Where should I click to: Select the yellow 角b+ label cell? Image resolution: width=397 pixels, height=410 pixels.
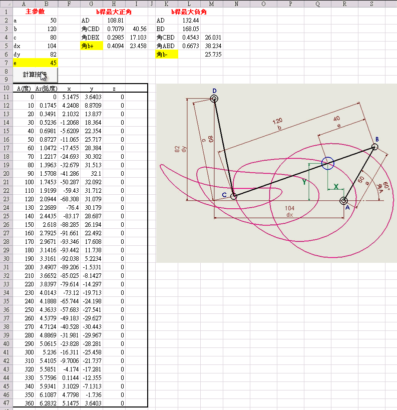click(x=91, y=46)
